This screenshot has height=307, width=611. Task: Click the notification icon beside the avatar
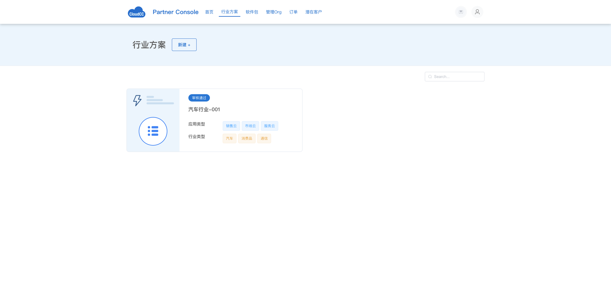coord(461,12)
